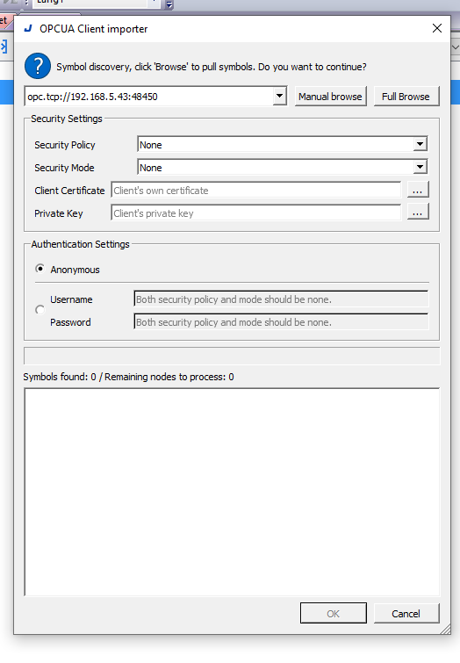Click the OPCUA importer title bar icon
Image resolution: width=460 pixels, height=663 pixels.
pyautogui.click(x=28, y=29)
